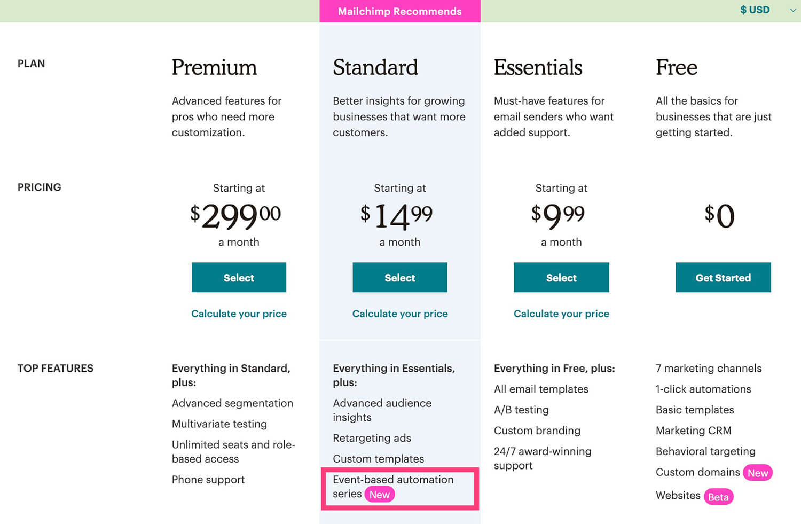Open Calculate your price under Essentials
The width and height of the screenshot is (801, 524).
(561, 314)
